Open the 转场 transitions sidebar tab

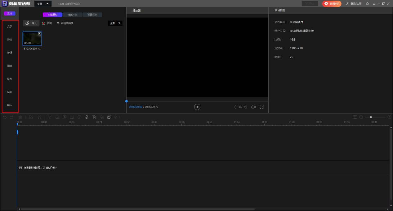[10, 53]
